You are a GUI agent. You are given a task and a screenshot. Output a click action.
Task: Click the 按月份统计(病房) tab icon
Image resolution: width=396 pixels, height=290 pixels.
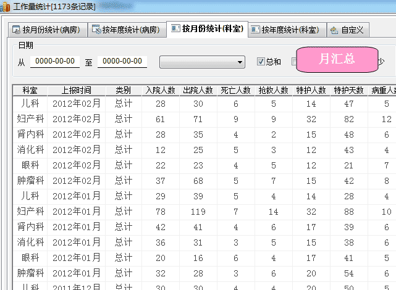click(16, 30)
